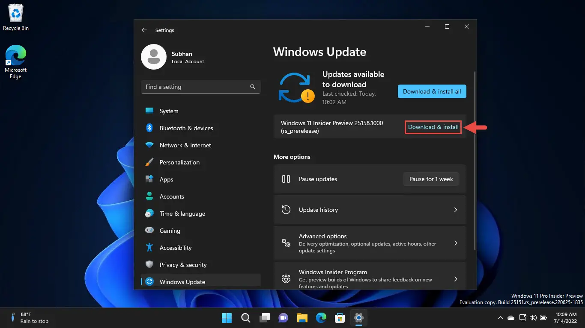Click the OneDrive cloud tray icon
The image size is (585, 328).
tap(511, 318)
